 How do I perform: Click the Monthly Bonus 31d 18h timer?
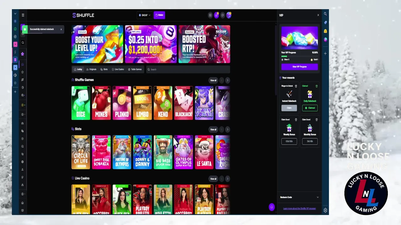[310, 141]
